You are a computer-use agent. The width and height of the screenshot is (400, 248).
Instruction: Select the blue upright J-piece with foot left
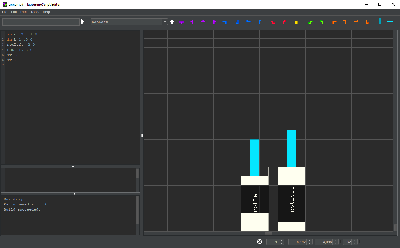(x=237, y=22)
